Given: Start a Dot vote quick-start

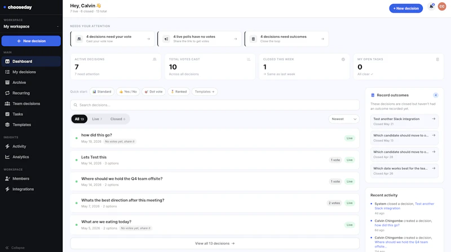Looking at the screenshot, I should coord(153,91).
